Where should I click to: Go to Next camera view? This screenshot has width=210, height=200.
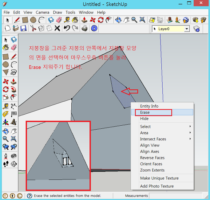click(x=14, y=147)
